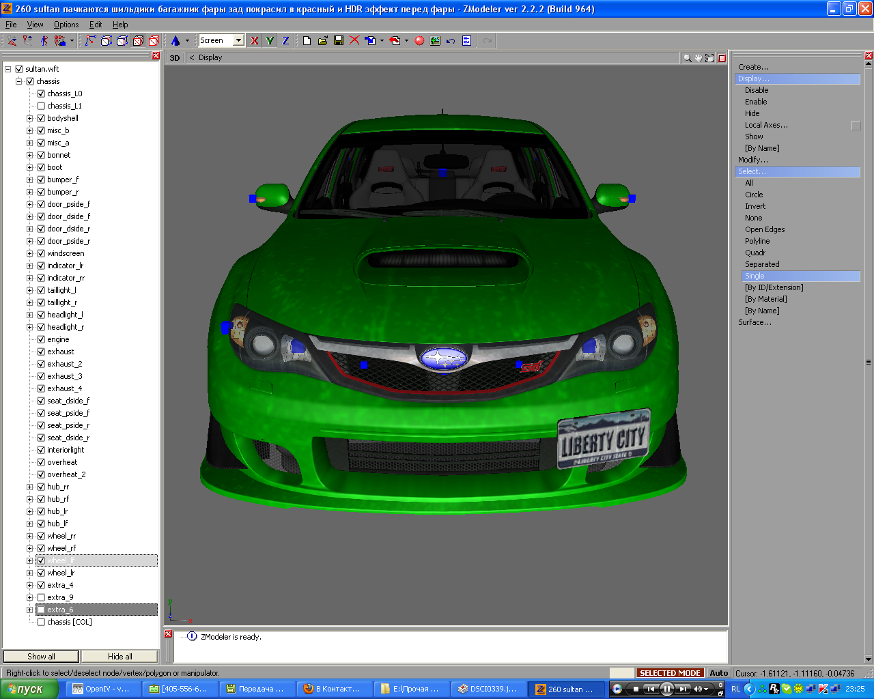The height and width of the screenshot is (699, 874).
Task: Expand the bodyshell tree node
Action: (x=29, y=118)
